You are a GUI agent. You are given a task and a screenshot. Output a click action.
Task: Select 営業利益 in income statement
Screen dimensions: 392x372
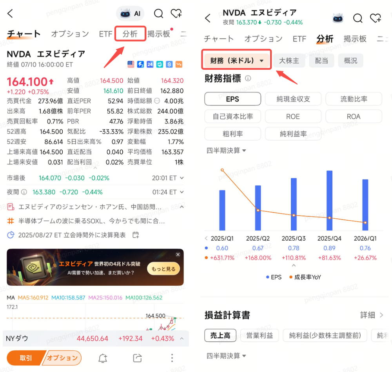[260, 336]
